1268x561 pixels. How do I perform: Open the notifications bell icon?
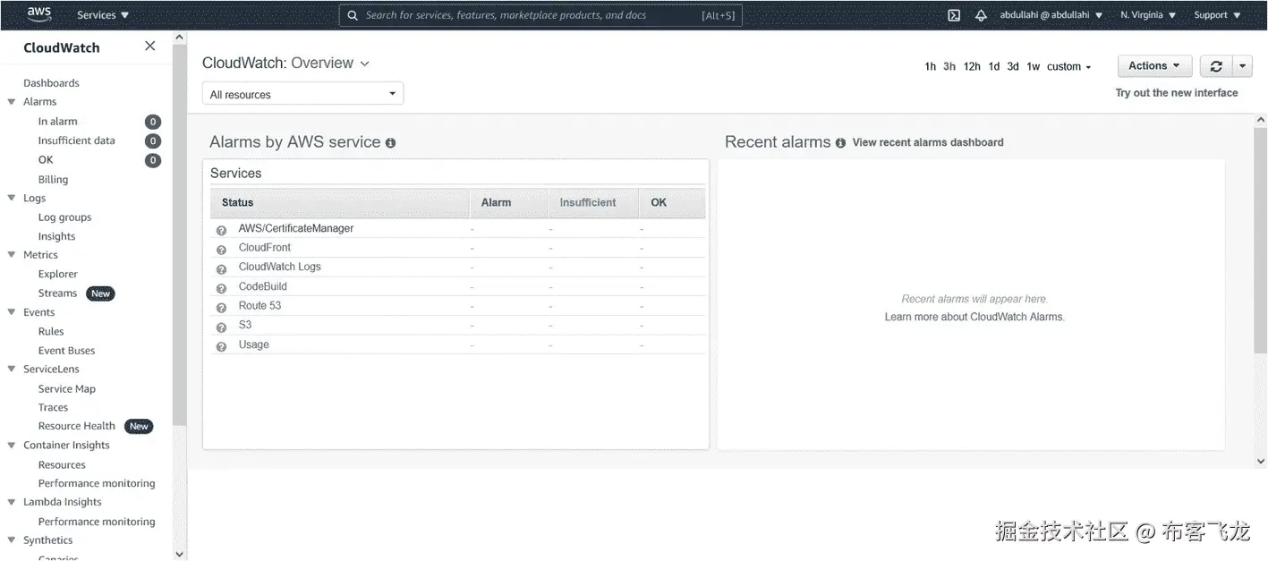981,15
